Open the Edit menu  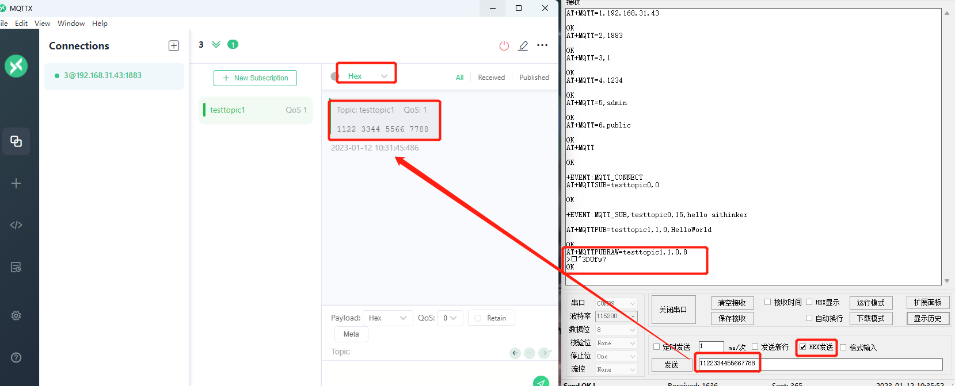pos(21,24)
